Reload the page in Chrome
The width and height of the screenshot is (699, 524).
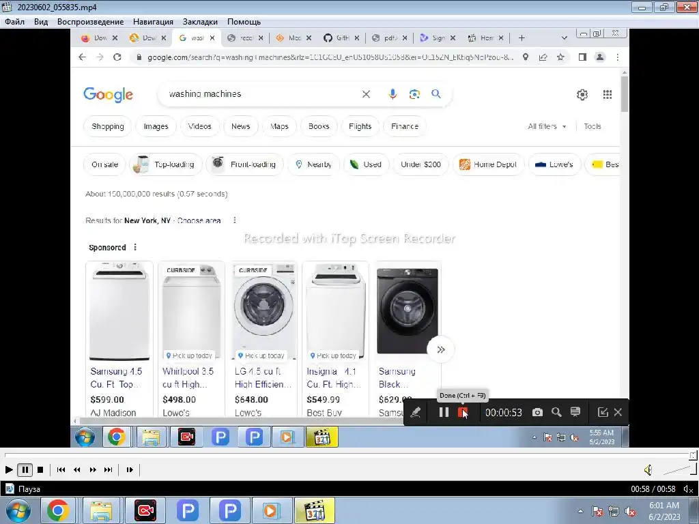point(117,57)
